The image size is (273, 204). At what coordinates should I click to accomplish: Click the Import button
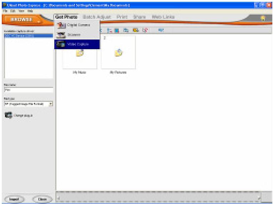(x=14, y=199)
